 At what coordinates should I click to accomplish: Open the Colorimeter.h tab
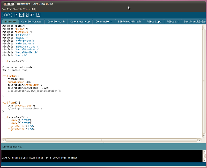pyautogui.click(x=104, y=22)
